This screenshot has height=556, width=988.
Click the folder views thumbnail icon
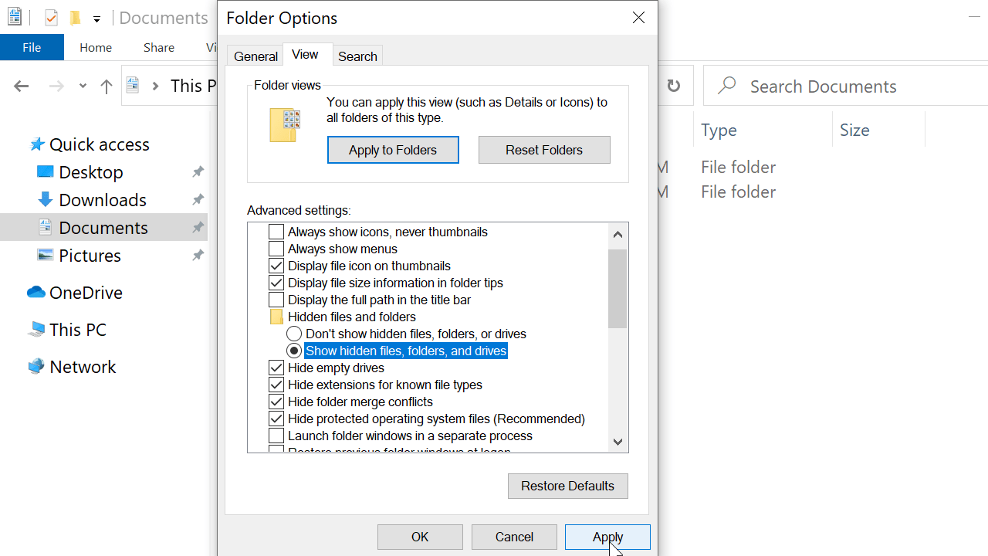(x=284, y=124)
